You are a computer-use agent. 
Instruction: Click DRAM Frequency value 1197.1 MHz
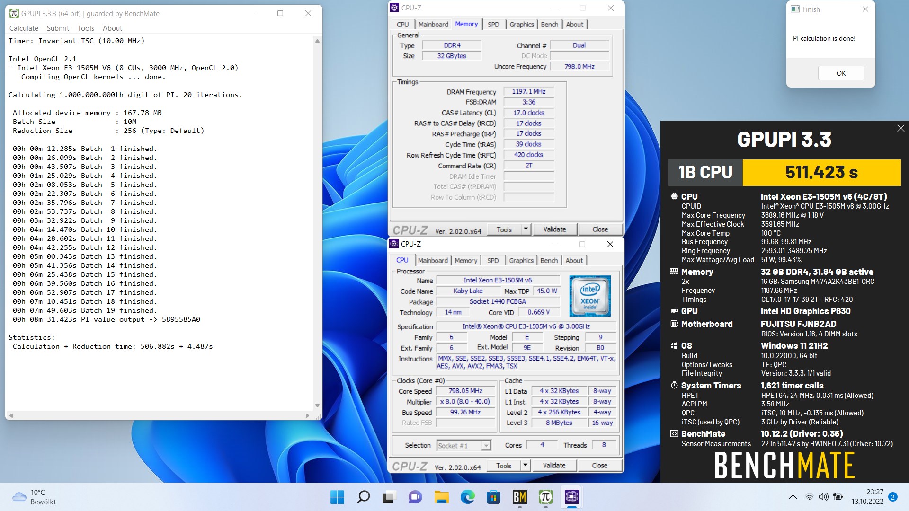pyautogui.click(x=528, y=91)
